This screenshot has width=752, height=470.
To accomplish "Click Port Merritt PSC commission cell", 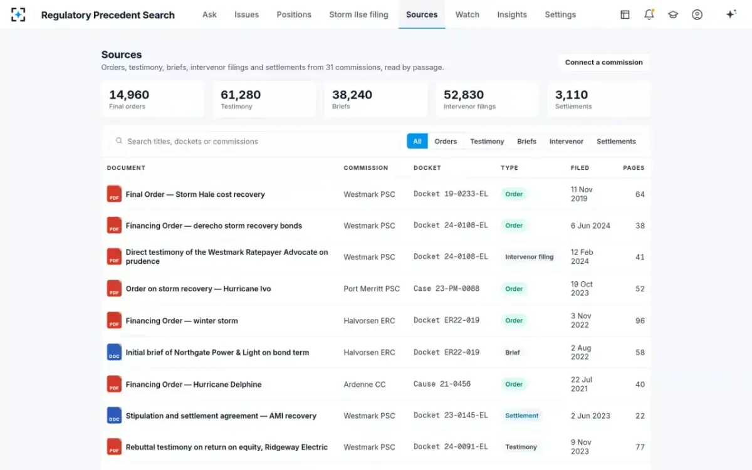I will pos(372,289).
